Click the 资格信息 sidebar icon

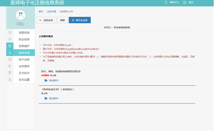(10, 33)
